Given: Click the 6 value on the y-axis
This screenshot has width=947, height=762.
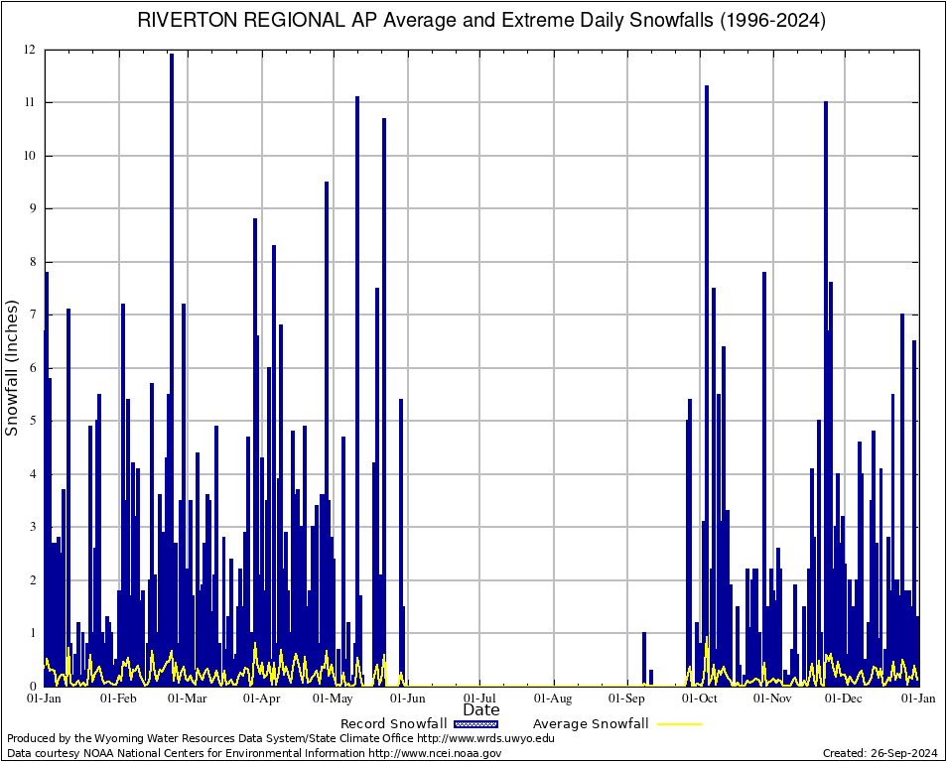Looking at the screenshot, I should 33,367.
